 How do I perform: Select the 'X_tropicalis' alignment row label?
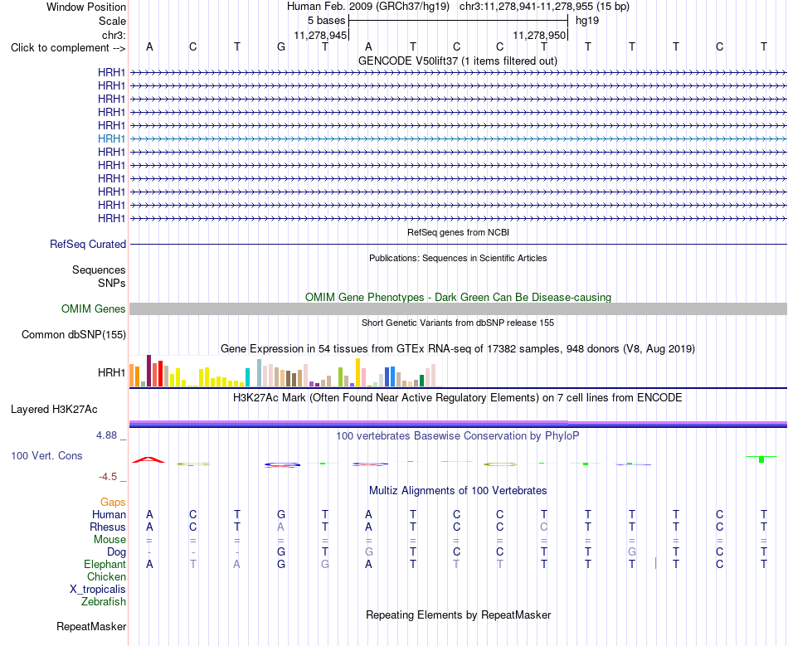click(98, 590)
